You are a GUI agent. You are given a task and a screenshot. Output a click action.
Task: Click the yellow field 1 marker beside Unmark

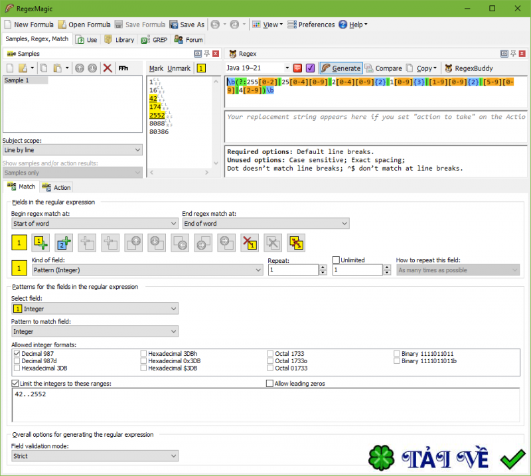[201, 68]
